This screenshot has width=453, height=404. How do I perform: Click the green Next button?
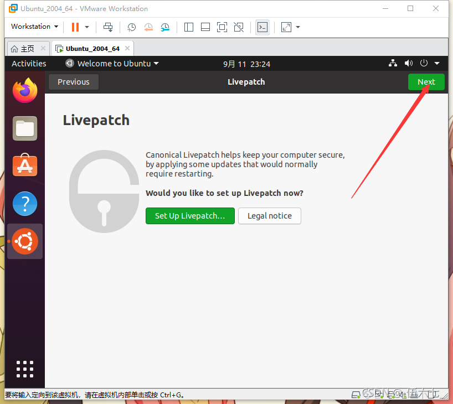pos(426,82)
